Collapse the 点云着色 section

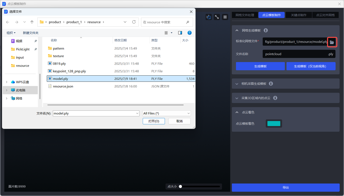(237, 112)
